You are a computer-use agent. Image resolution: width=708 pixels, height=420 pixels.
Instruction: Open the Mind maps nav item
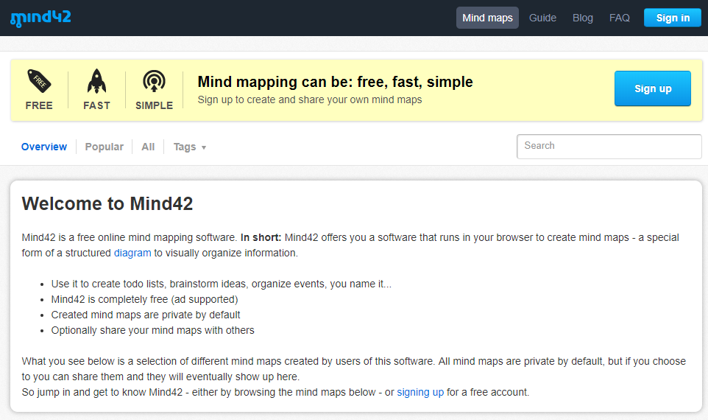tap(487, 18)
